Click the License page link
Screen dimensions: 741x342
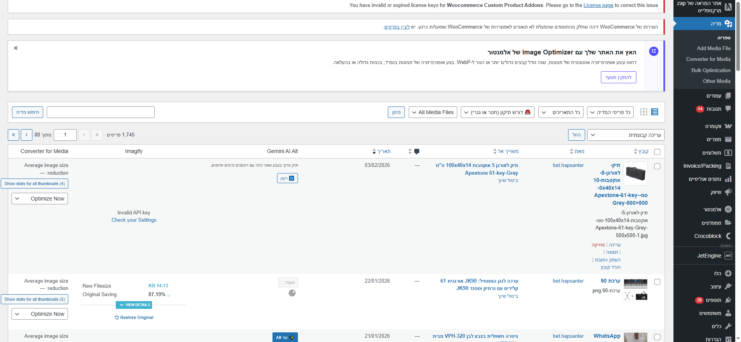point(598,5)
